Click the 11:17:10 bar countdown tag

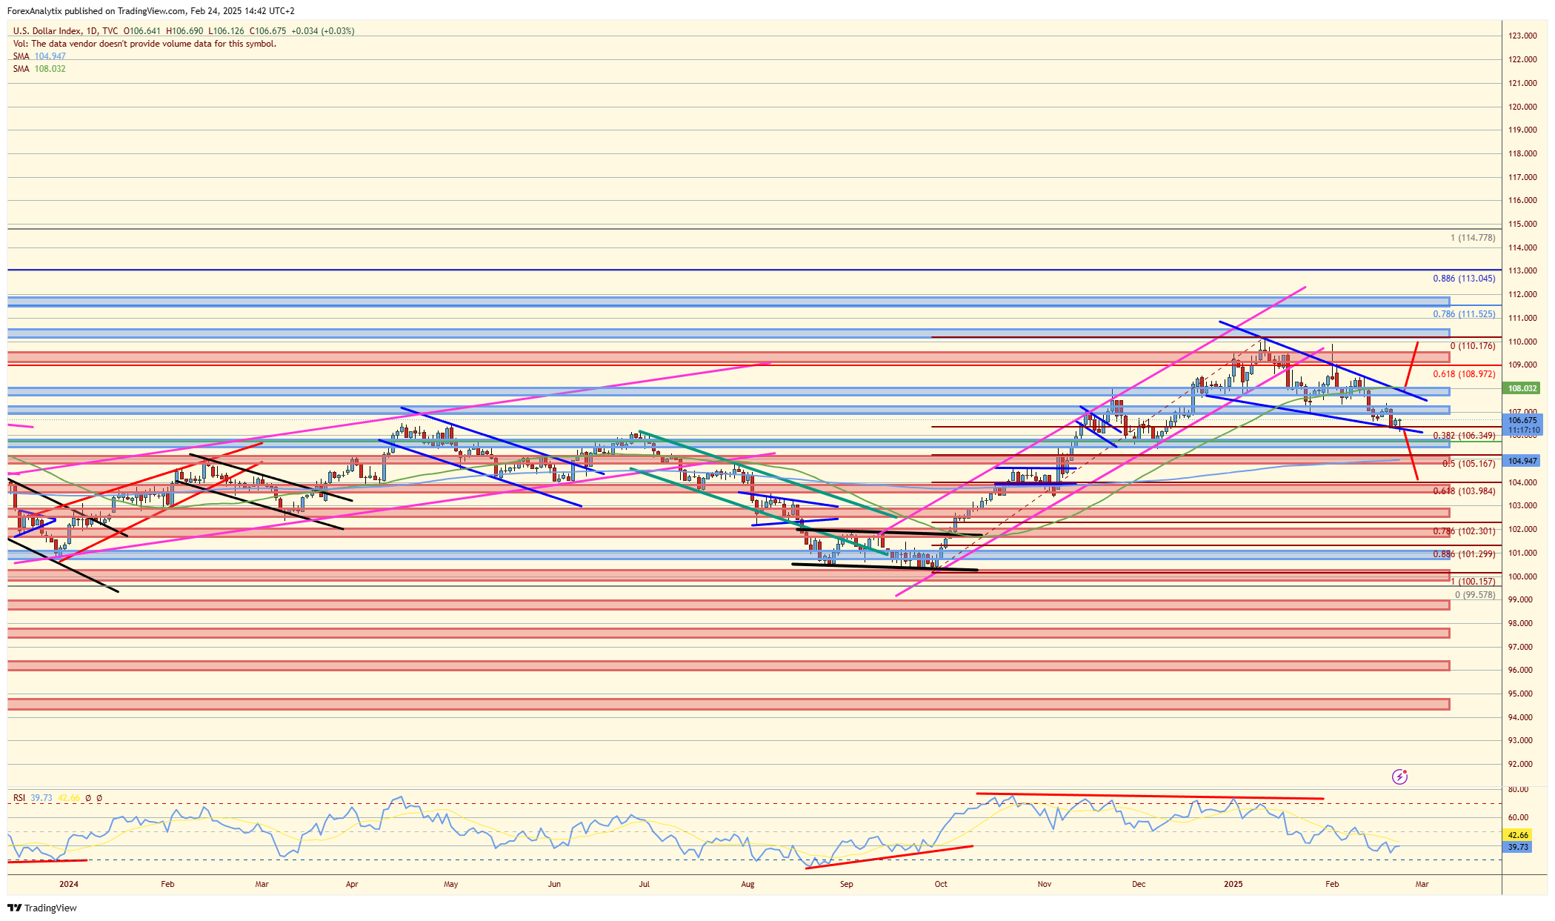(x=1523, y=430)
